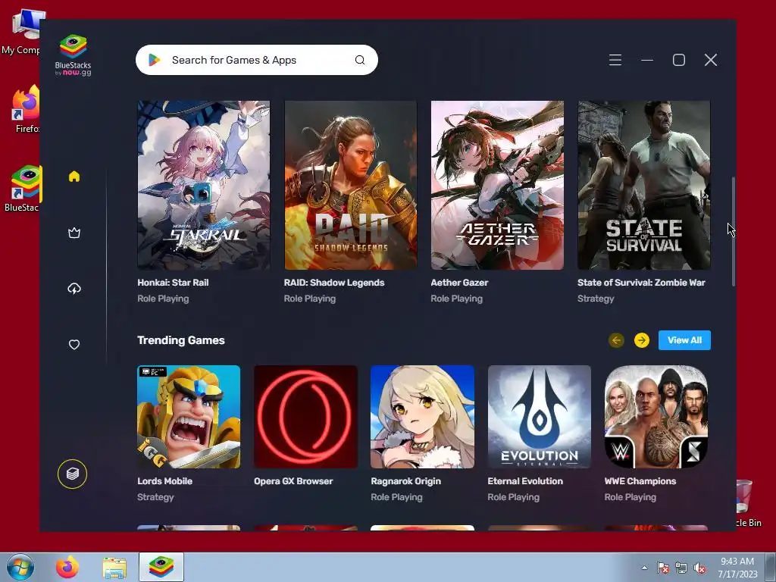Open RAID: Shadow Legends banner
The width and height of the screenshot is (776, 582).
(350, 185)
